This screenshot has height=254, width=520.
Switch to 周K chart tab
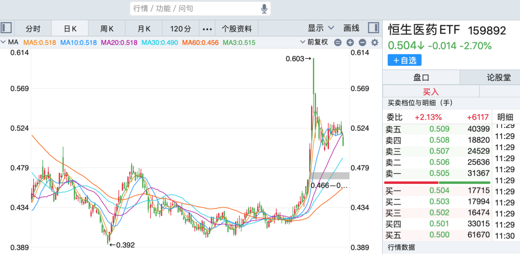tap(107, 29)
